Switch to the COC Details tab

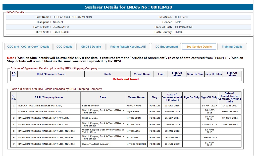coord(64,47)
